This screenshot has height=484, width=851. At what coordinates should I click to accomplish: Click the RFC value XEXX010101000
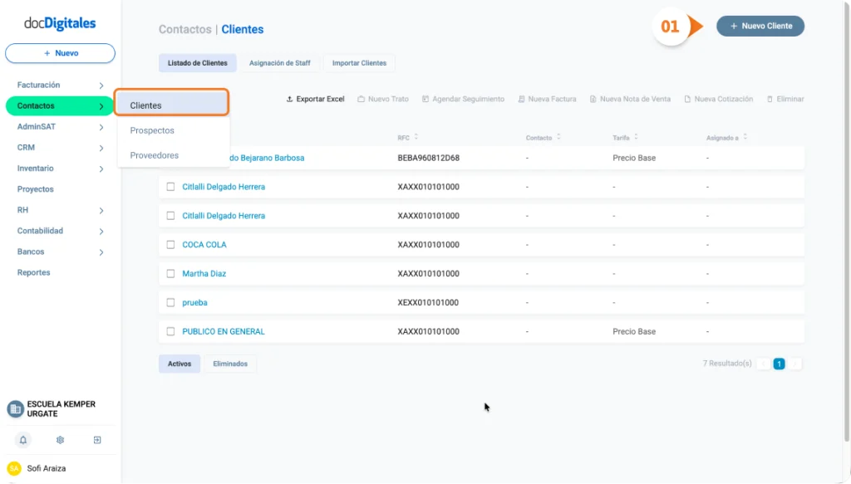(x=428, y=302)
